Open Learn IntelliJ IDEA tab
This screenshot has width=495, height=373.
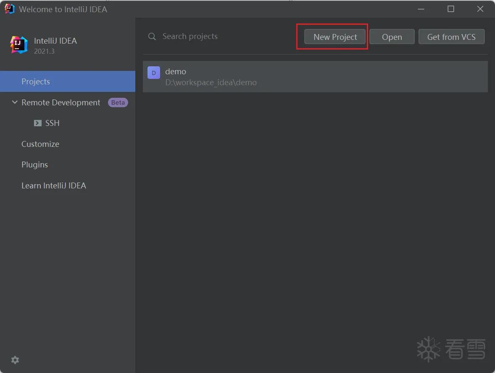pyautogui.click(x=54, y=185)
